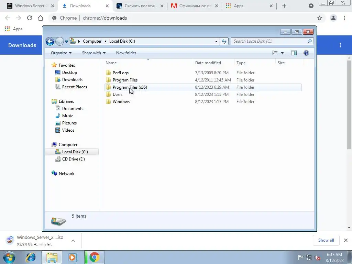Select the Users folder icon
The height and width of the screenshot is (264, 352).
point(108,94)
